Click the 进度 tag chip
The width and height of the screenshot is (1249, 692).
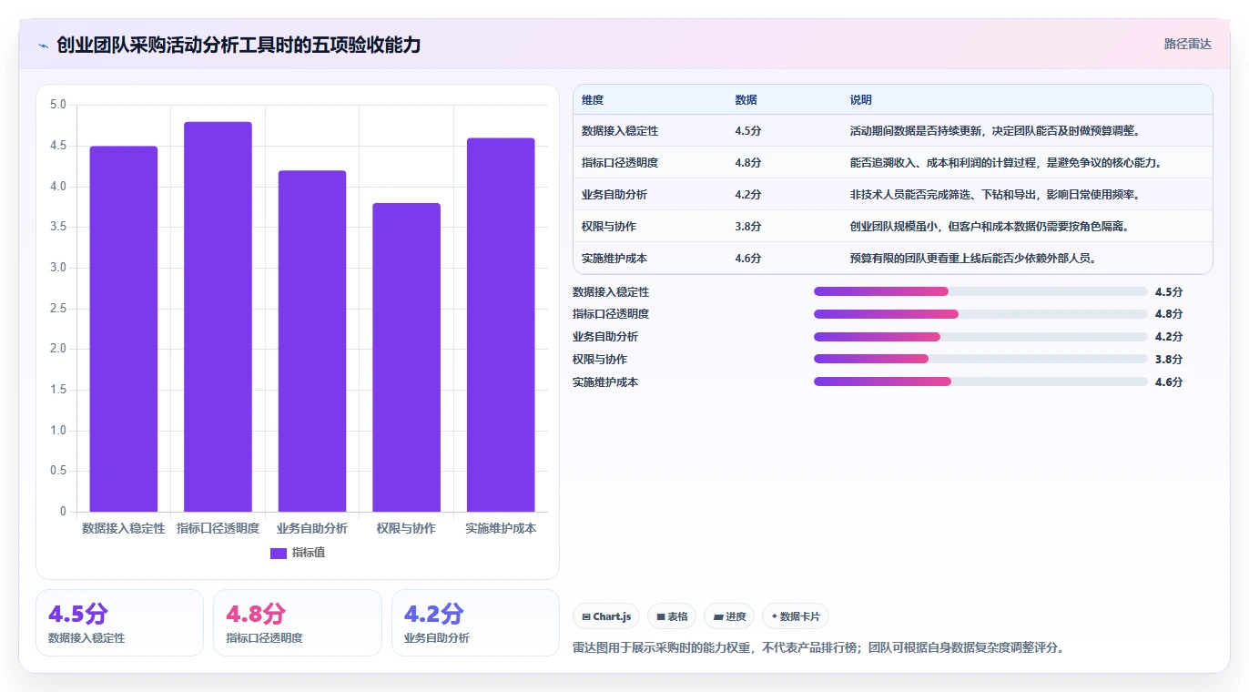(729, 616)
